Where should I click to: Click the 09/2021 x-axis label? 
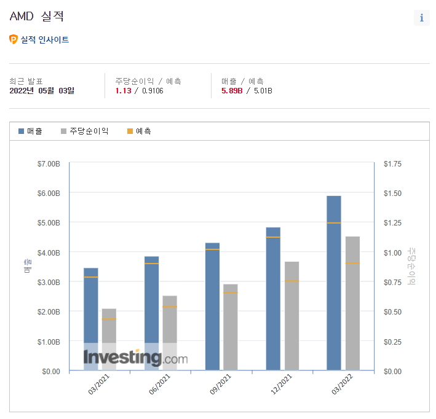220,384
